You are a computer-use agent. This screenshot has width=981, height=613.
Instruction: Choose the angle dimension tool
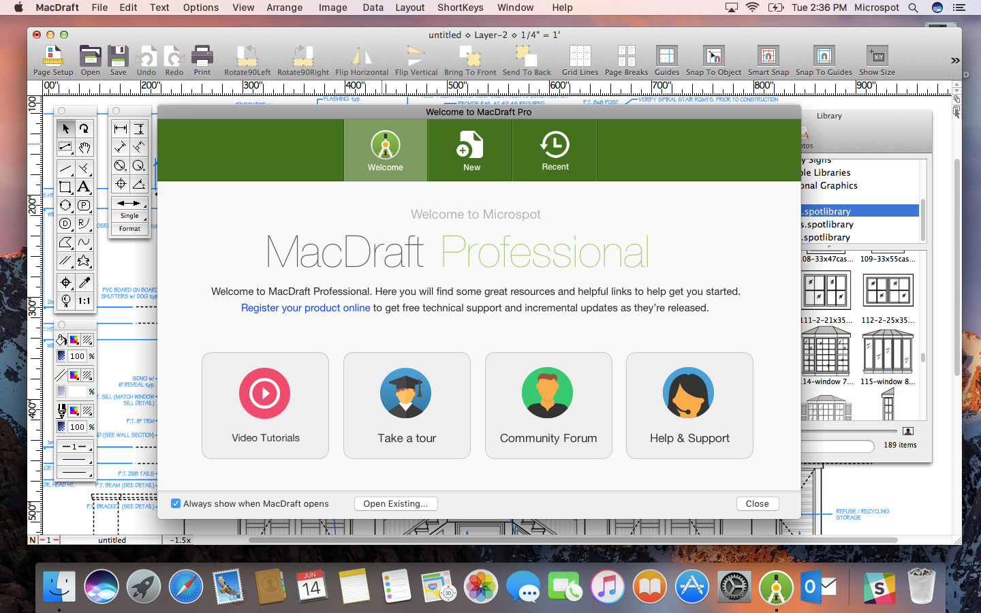139,184
